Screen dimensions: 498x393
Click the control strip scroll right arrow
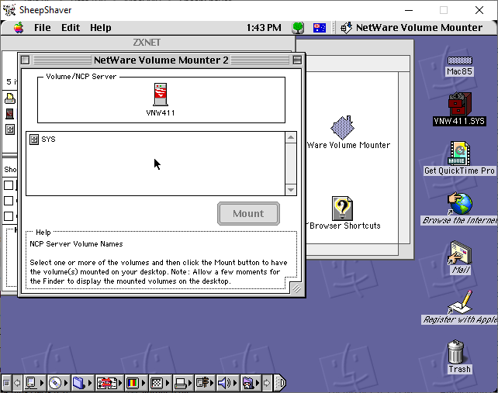(267, 383)
